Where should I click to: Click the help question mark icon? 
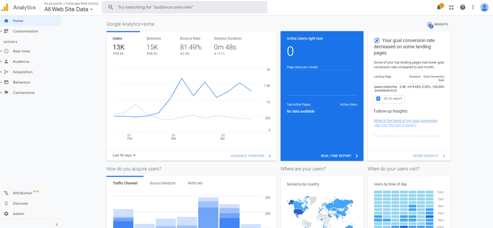tap(462, 7)
